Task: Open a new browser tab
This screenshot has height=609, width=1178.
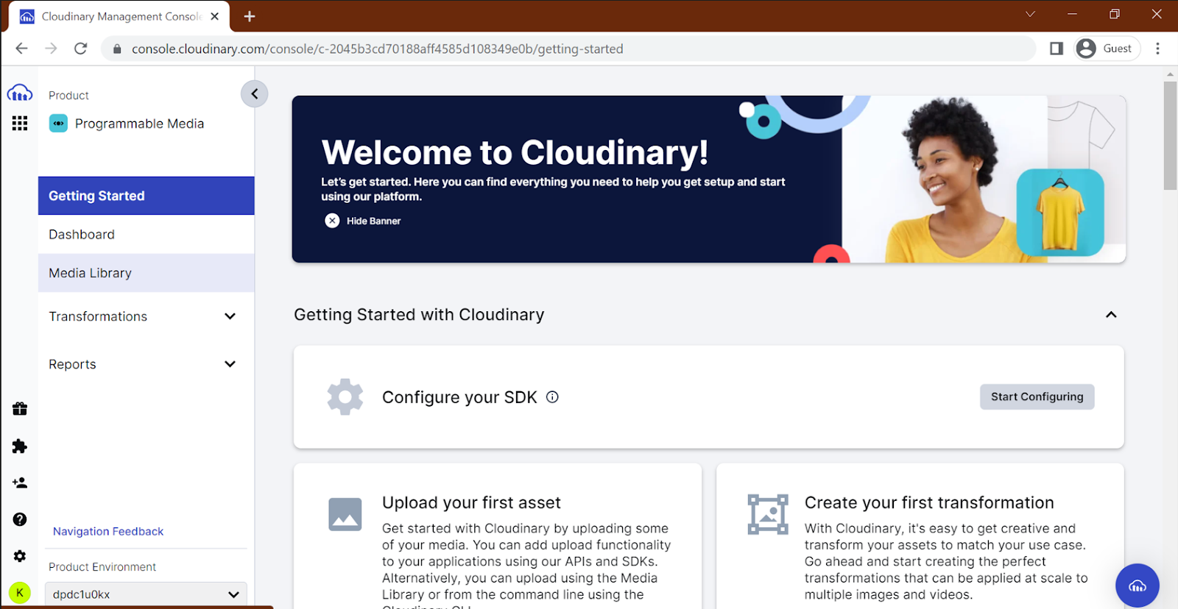Action: 250,16
